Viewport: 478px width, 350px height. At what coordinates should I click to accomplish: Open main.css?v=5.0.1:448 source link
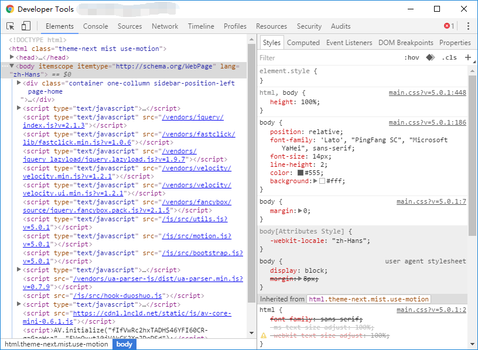428,92
